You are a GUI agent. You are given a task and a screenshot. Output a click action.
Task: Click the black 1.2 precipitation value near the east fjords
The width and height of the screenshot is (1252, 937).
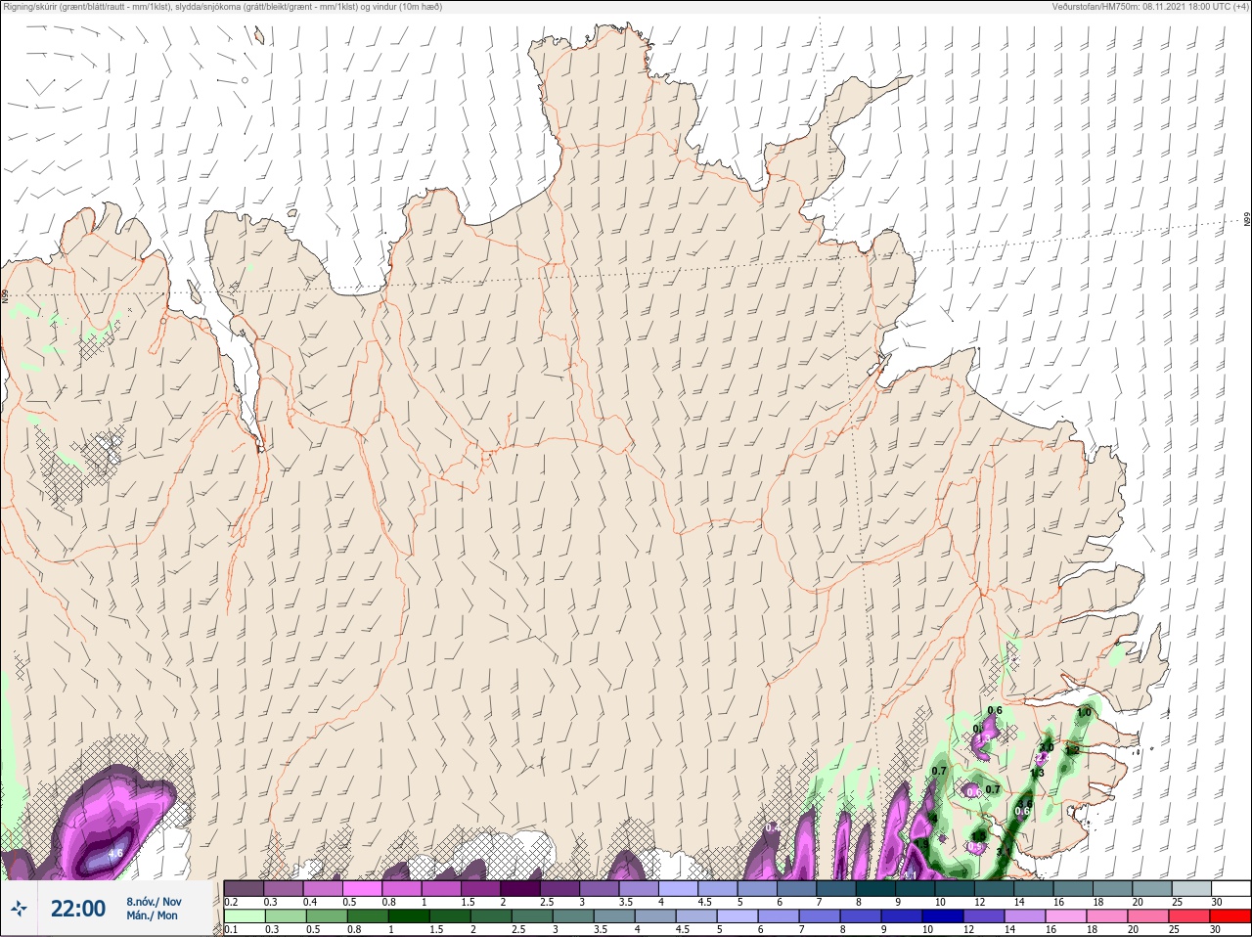[1072, 750]
